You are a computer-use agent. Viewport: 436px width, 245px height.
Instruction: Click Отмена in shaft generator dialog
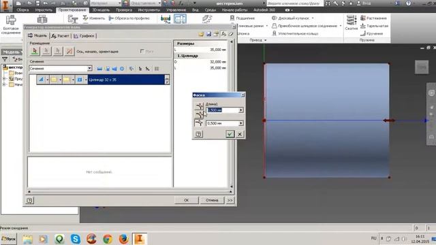tap(212, 200)
